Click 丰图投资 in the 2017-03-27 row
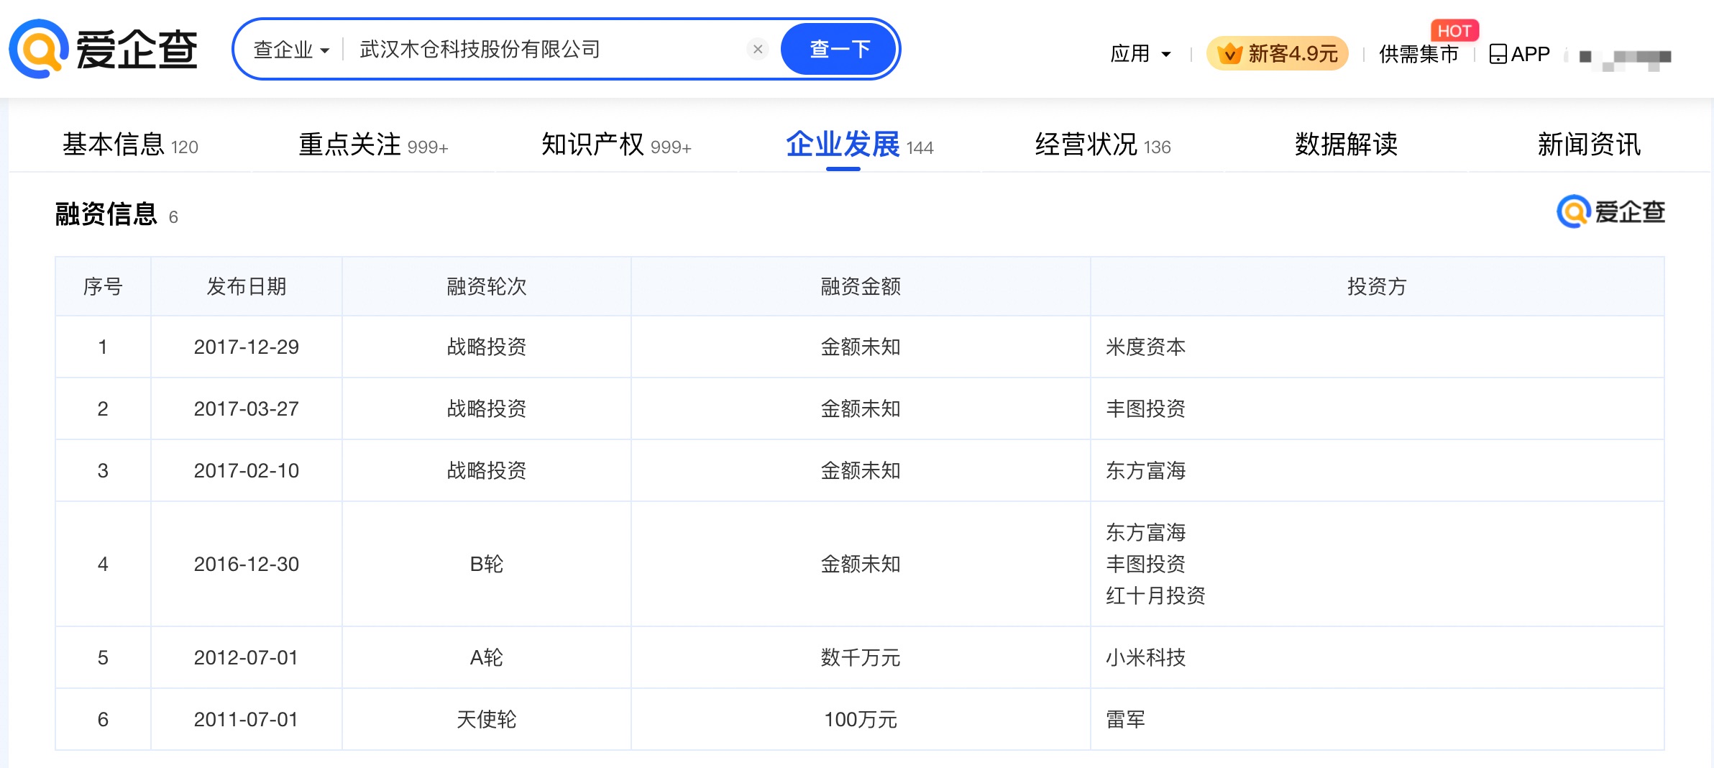1714x768 pixels. pos(1145,408)
